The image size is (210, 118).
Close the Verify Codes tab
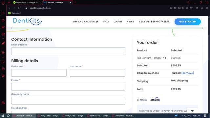pyautogui.click(x=40, y=2)
